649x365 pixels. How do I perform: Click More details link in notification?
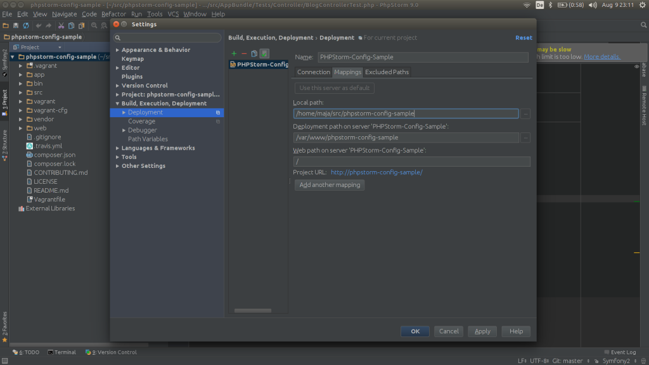tap(602, 56)
